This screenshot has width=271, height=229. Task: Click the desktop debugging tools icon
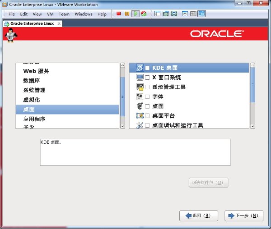[x=140, y=125]
